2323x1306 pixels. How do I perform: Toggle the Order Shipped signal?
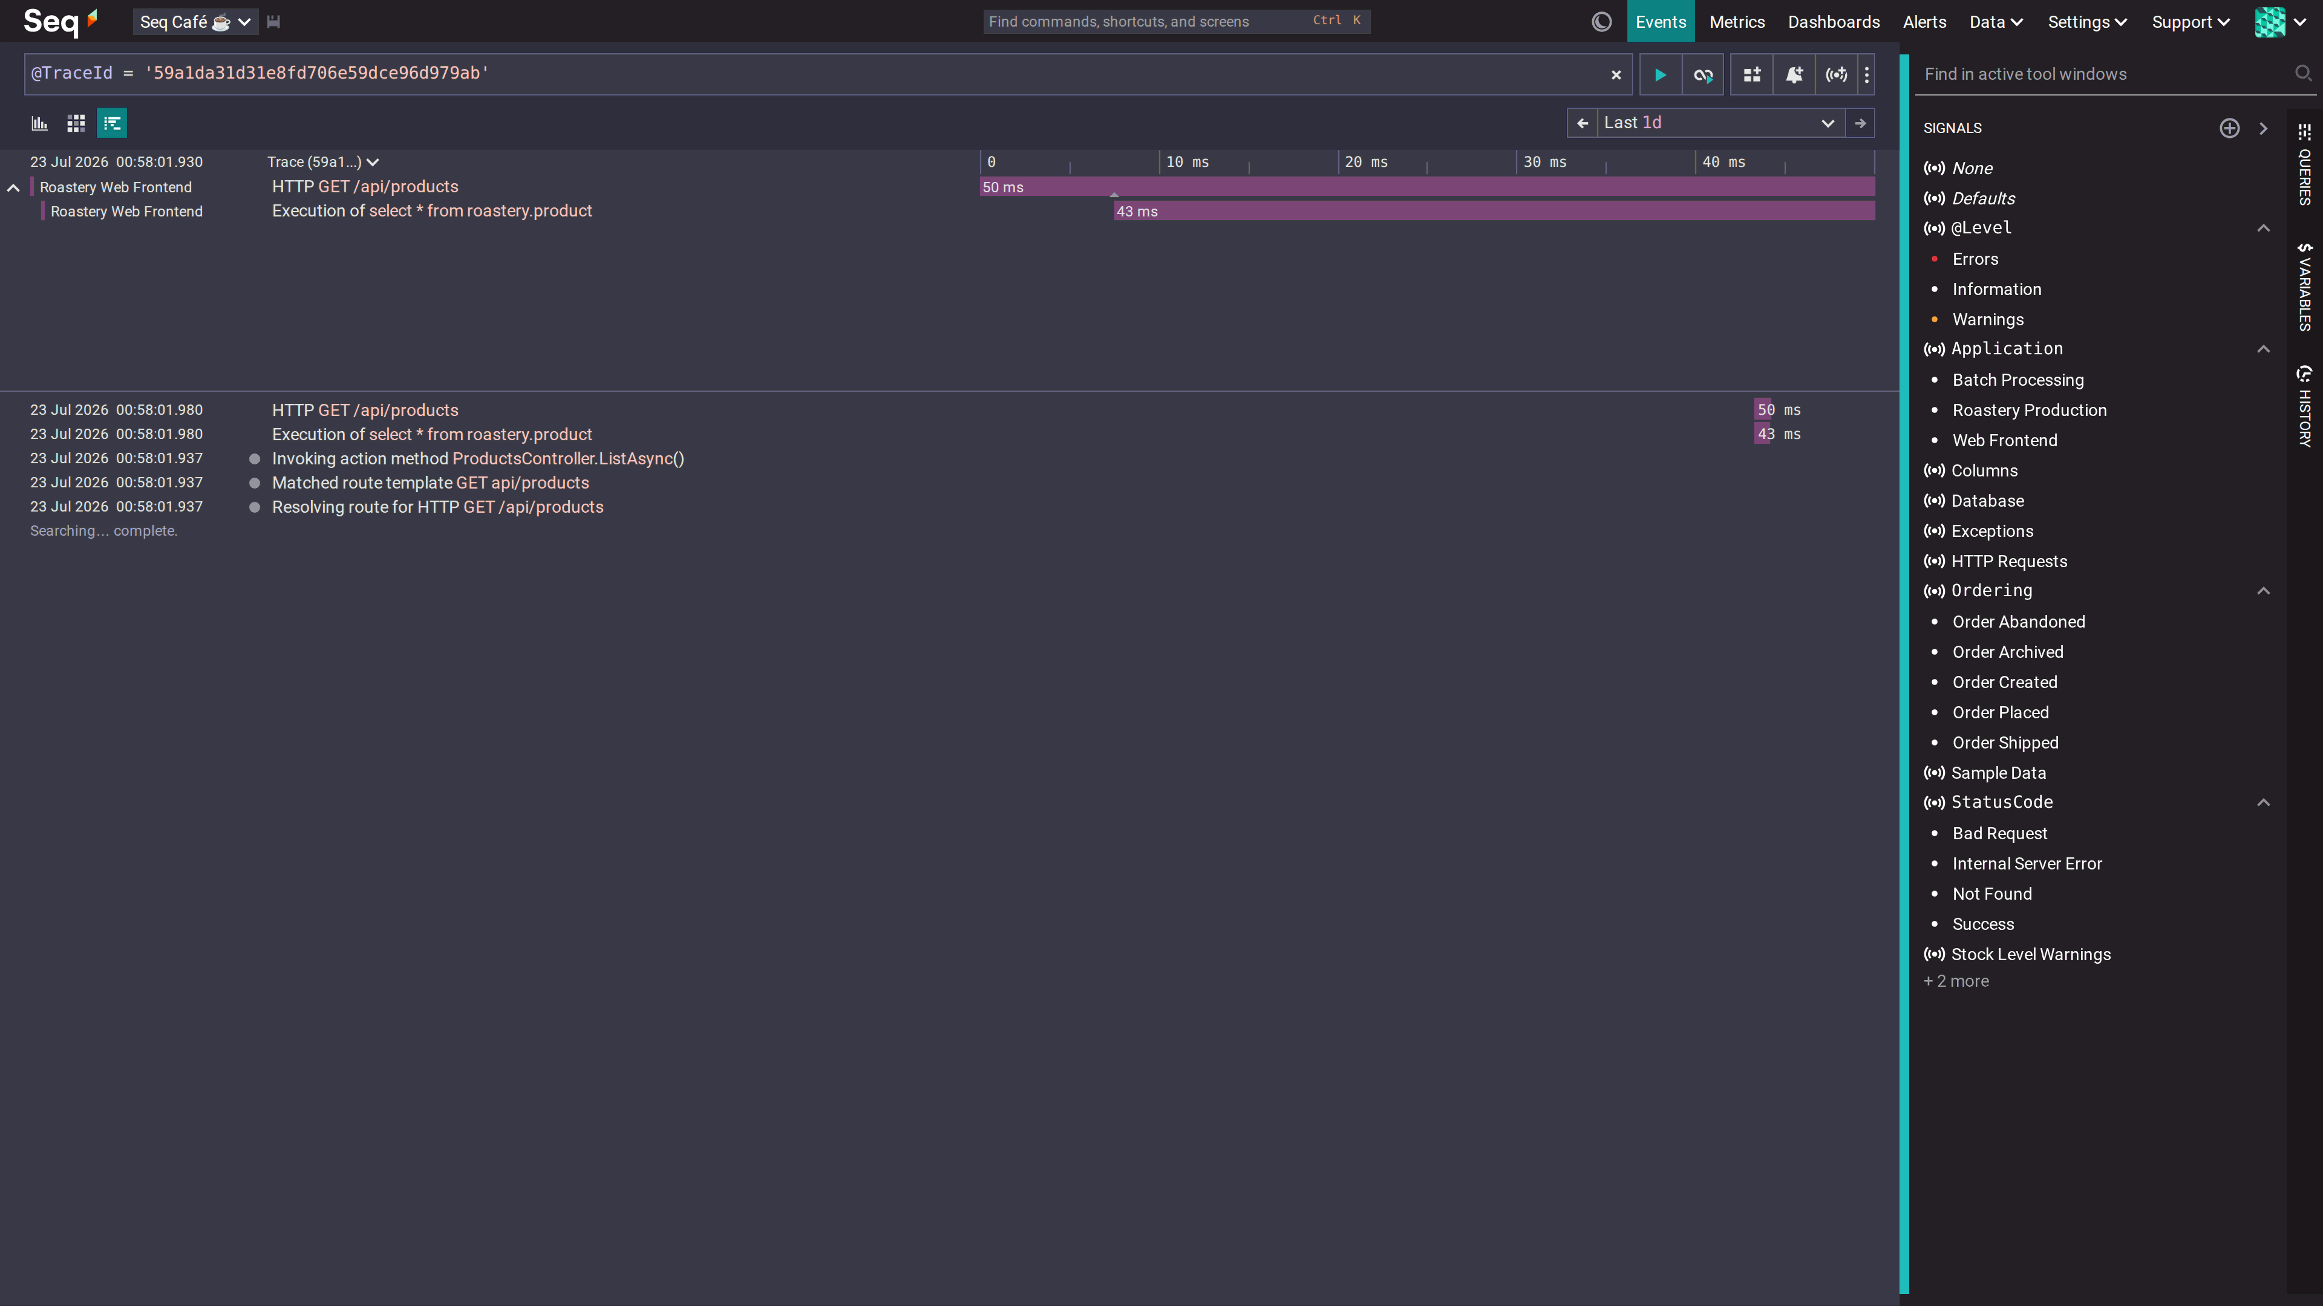(x=2005, y=742)
